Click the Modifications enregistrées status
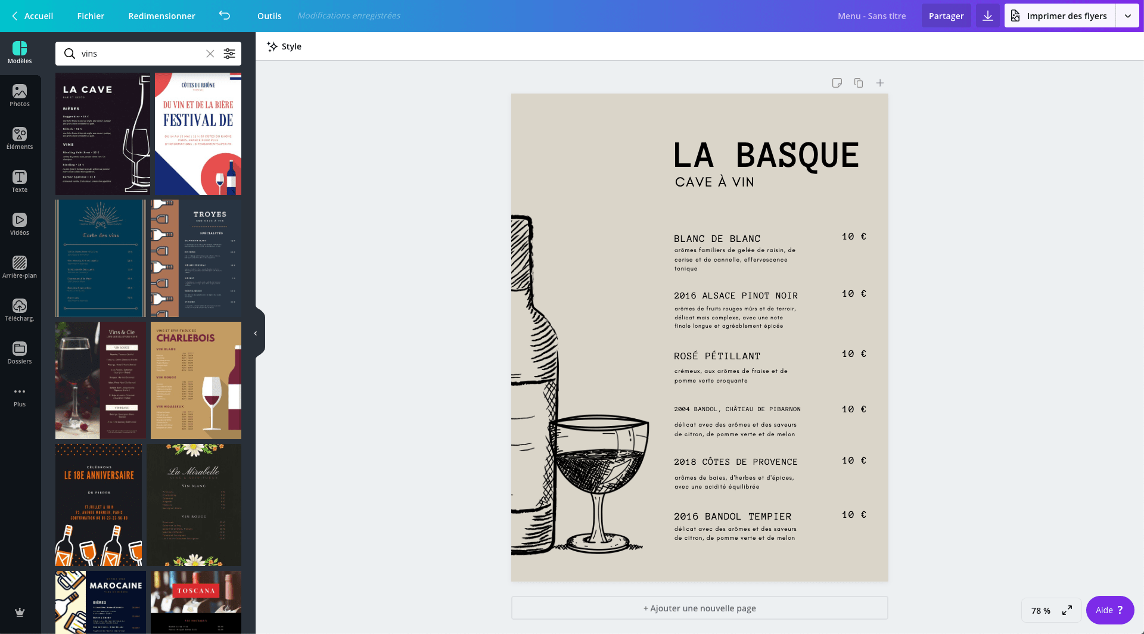The image size is (1144, 634). pyautogui.click(x=349, y=15)
